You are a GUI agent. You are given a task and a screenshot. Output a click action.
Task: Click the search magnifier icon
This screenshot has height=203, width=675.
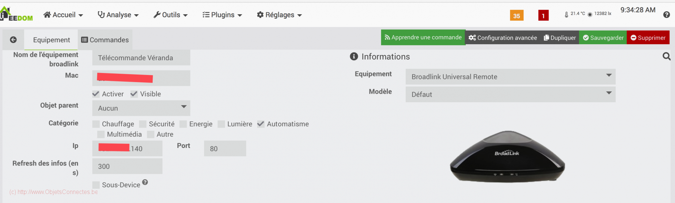[x=666, y=57]
